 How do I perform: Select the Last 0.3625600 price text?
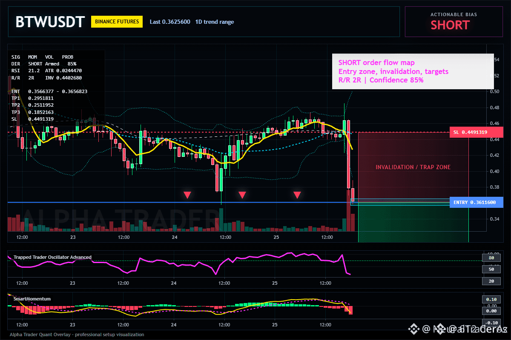coord(170,22)
